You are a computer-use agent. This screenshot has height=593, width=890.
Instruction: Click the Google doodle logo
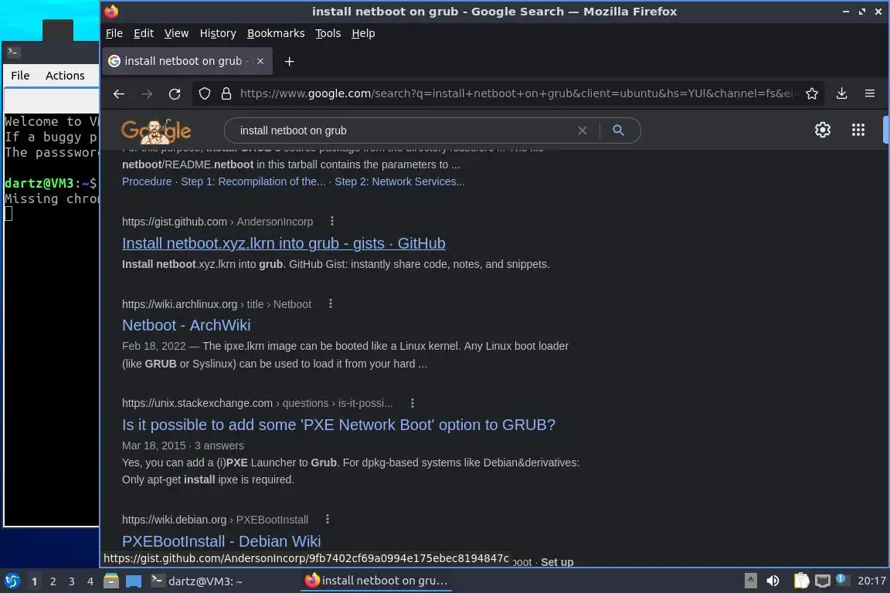coord(156,131)
